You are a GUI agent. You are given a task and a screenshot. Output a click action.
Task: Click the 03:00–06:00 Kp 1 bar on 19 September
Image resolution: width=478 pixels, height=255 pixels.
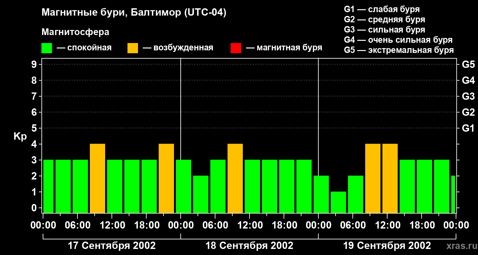[338, 202]
